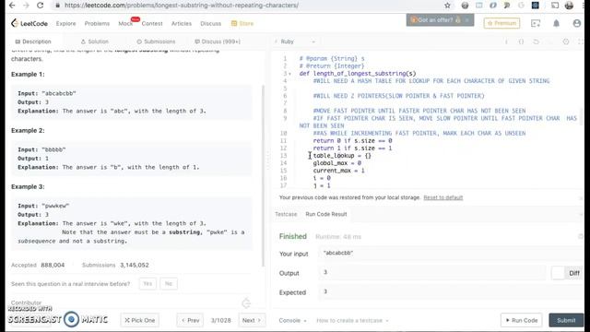590x332 pixels.
Task: Click the curly braces format code icon
Action: click(521, 41)
